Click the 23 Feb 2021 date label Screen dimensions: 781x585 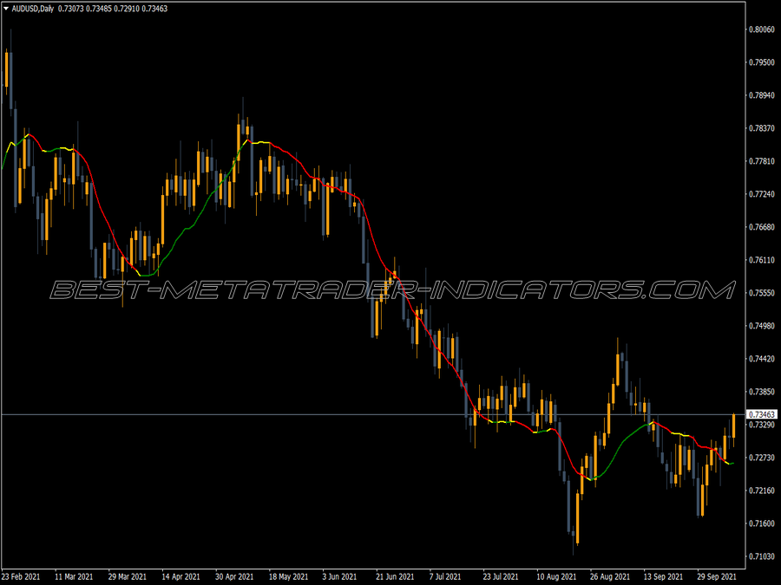(21, 576)
